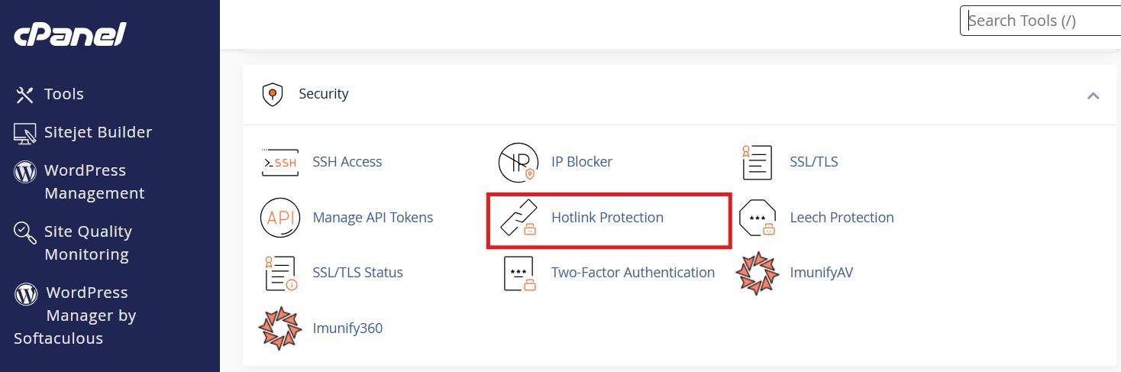
Task: Click the Security shield section icon
Action: pyautogui.click(x=273, y=94)
